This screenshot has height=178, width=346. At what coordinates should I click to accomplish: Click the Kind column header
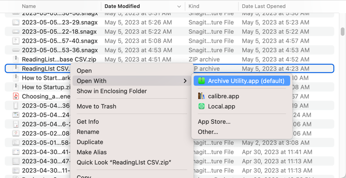click(194, 6)
